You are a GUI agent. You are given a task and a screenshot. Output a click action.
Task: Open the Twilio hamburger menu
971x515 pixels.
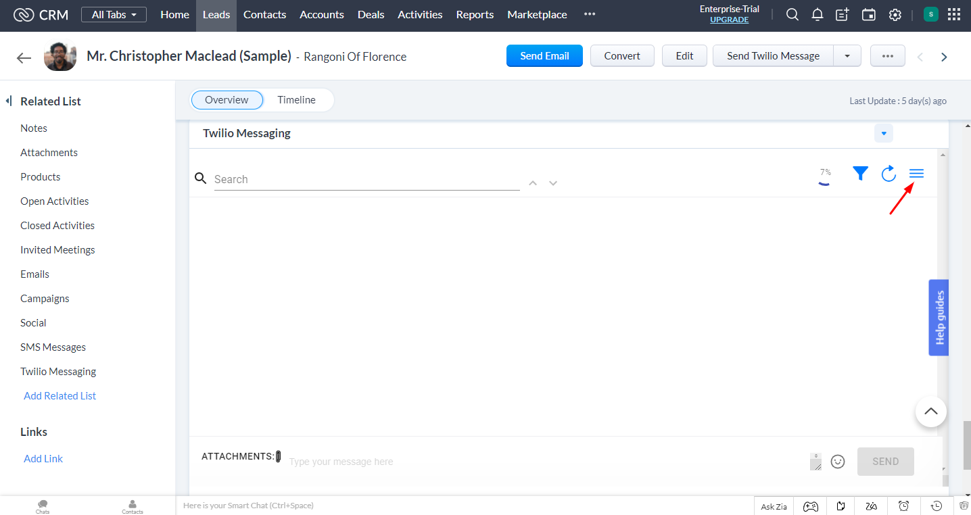point(916,174)
